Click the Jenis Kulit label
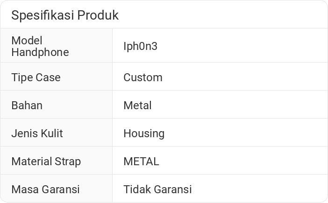Screen dimensions: 328x203 pos(37,133)
